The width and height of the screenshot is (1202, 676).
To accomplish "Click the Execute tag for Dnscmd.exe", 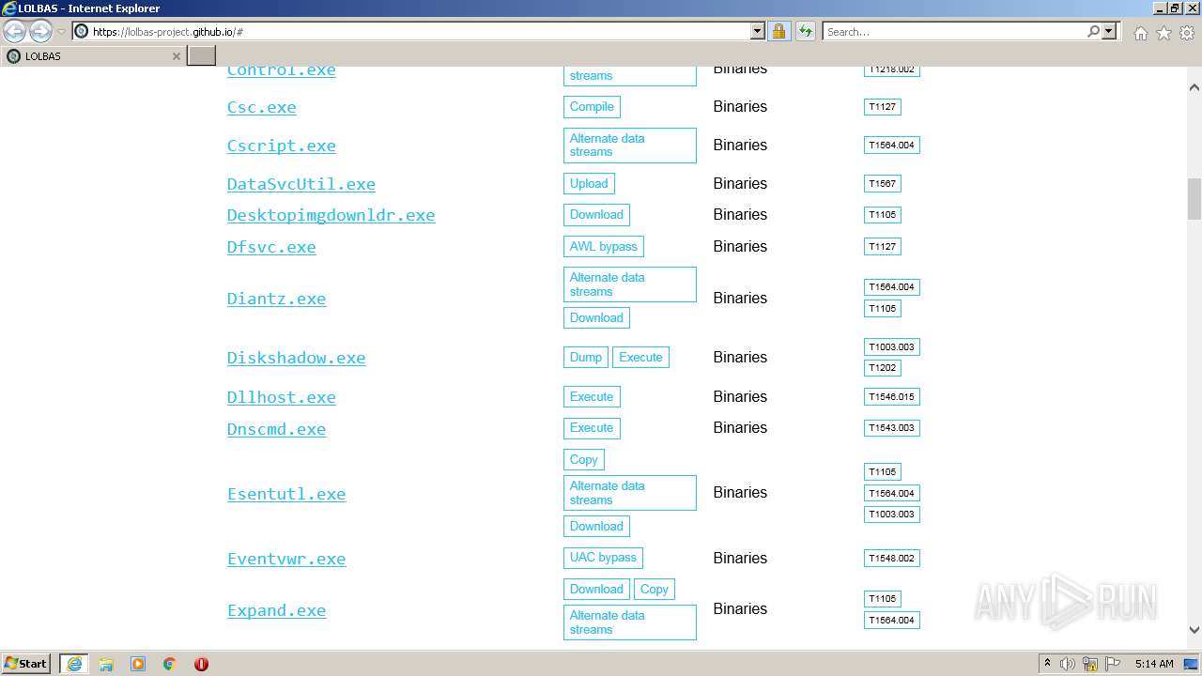I will point(592,428).
